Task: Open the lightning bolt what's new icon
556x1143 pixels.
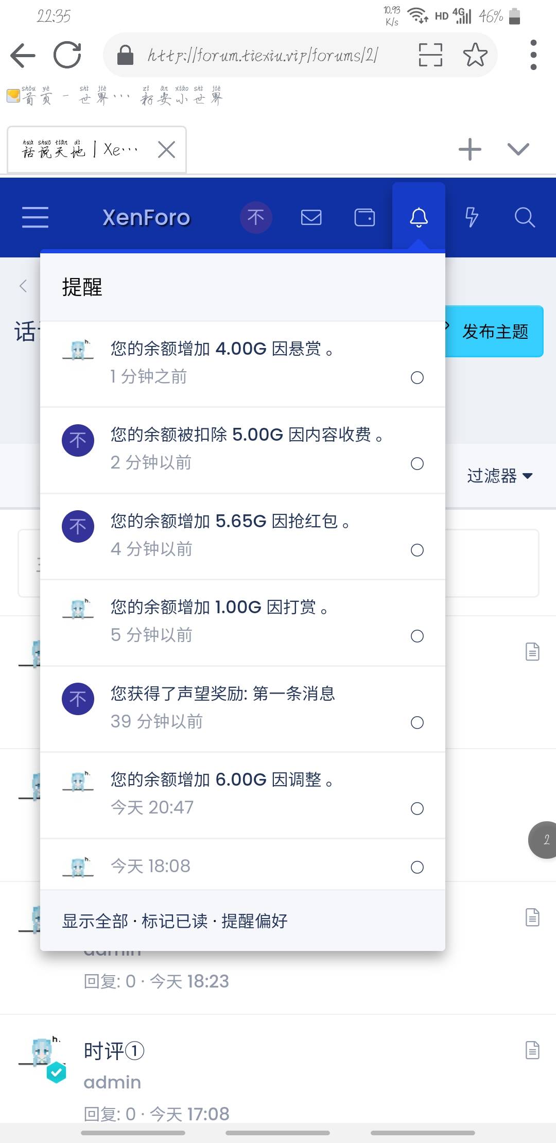Action: [x=472, y=217]
